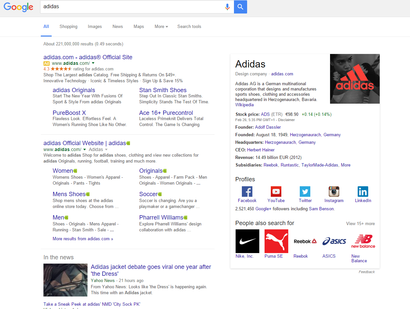410x309 pixels.
Task: Open More results from adidas.com link
Action: 83,239
